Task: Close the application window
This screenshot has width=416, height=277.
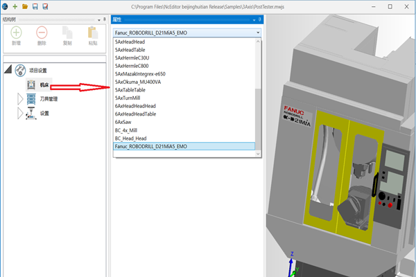Action: tap(406, 7)
